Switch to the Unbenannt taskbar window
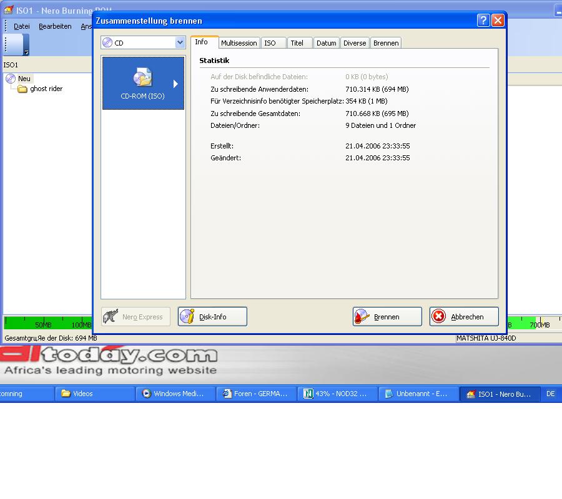This screenshot has width=562, height=499. pos(418,394)
